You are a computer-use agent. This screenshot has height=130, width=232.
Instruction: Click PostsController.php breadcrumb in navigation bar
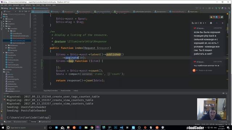[41, 8]
